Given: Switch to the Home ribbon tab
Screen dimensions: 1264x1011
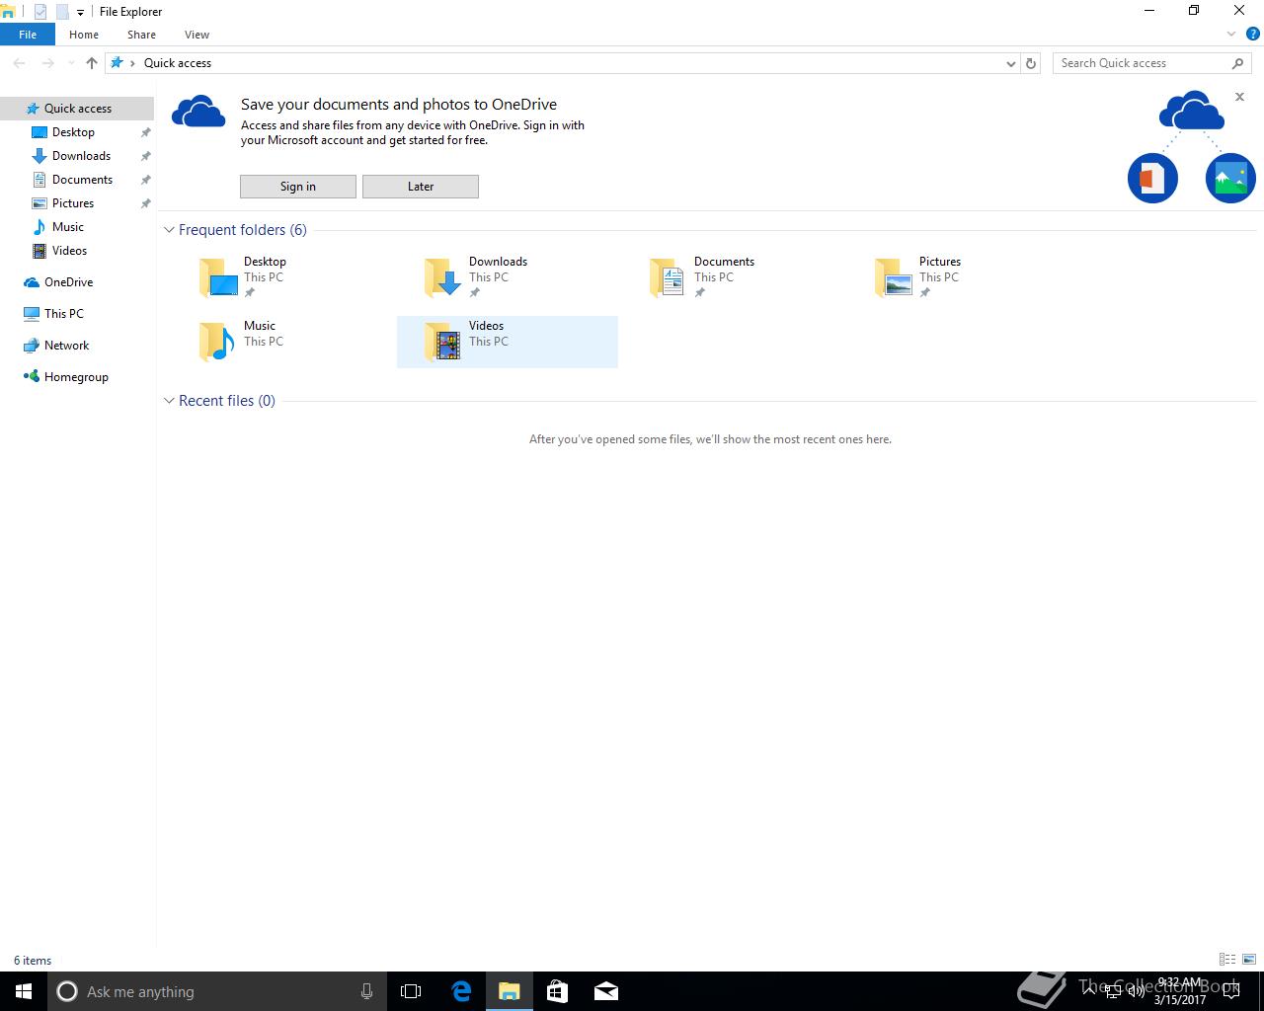Looking at the screenshot, I should (x=84, y=35).
